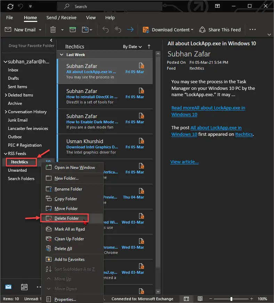Choose Rename Folder from context menu
Image resolution: width=274 pixels, height=303 pixels.
(x=72, y=189)
